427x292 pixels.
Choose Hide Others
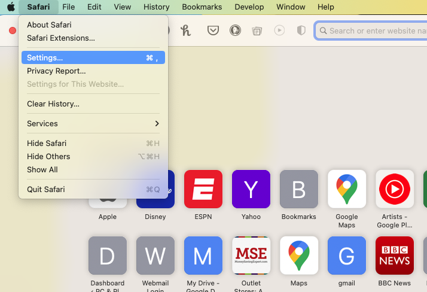pyautogui.click(x=93, y=156)
